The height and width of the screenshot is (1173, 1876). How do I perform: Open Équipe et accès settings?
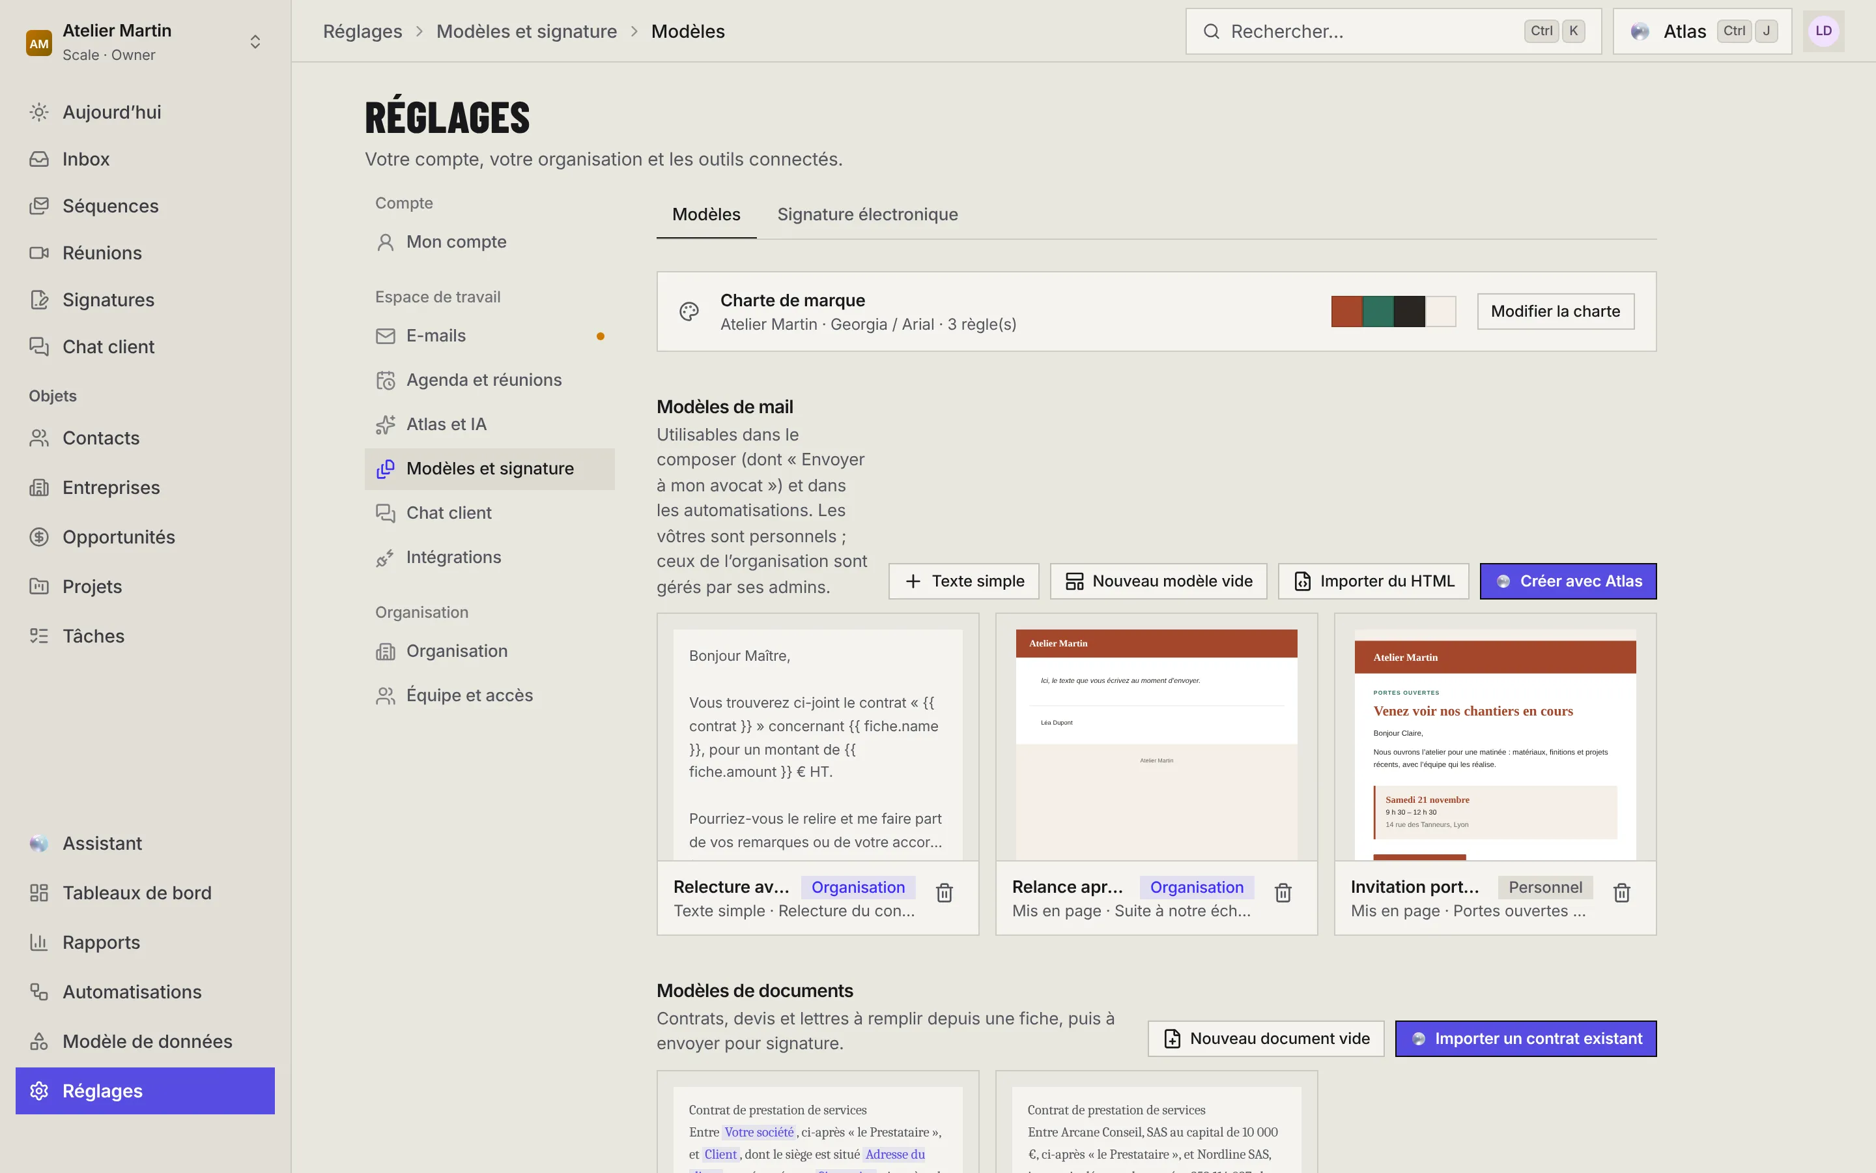(x=490, y=695)
